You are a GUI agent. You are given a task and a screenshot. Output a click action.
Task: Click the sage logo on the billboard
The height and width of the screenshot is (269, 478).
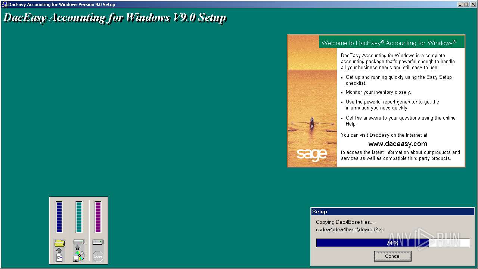pyautogui.click(x=311, y=154)
